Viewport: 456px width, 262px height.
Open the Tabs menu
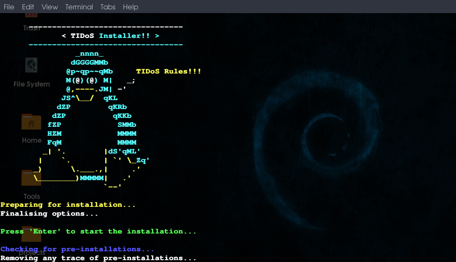tap(108, 7)
